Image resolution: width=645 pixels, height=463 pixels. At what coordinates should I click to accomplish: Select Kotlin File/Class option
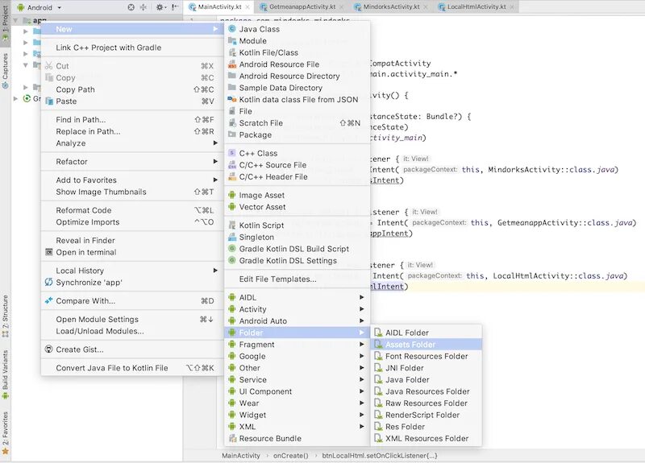tap(297, 52)
